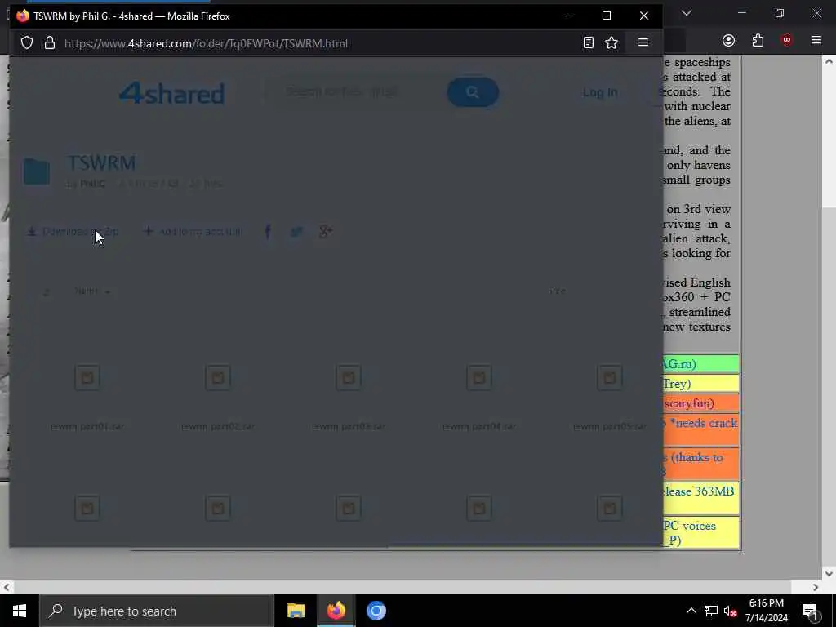Screen dimensions: 836x627
Task: Open background Firefox application menu
Action: [x=816, y=40]
